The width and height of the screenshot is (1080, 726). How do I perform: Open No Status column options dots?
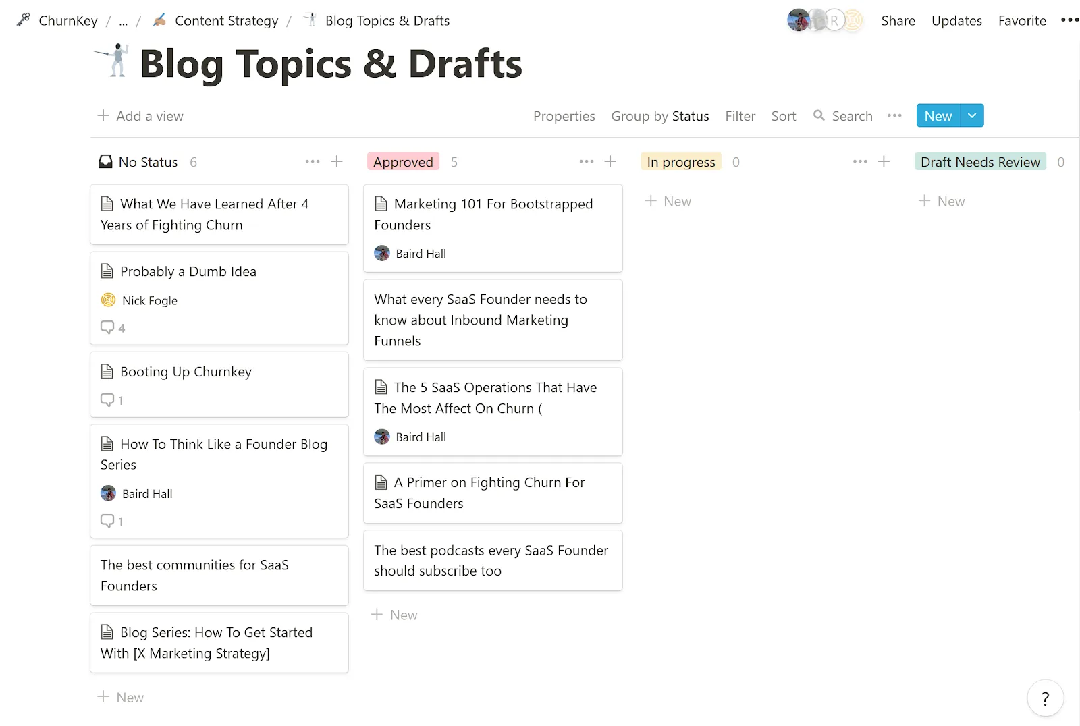click(313, 161)
